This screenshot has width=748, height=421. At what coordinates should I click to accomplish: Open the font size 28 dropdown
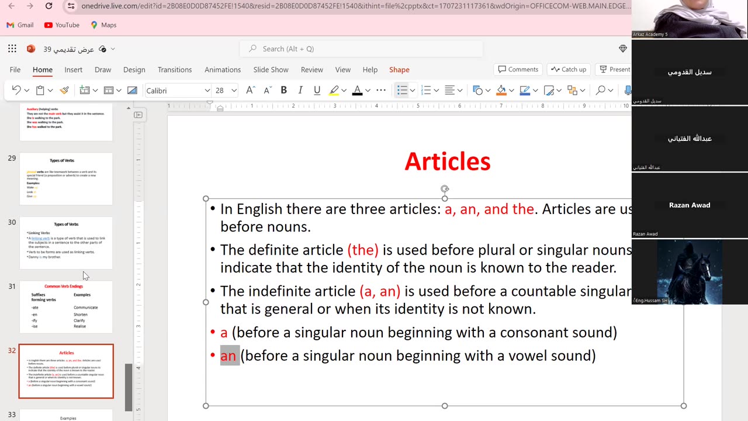point(234,91)
